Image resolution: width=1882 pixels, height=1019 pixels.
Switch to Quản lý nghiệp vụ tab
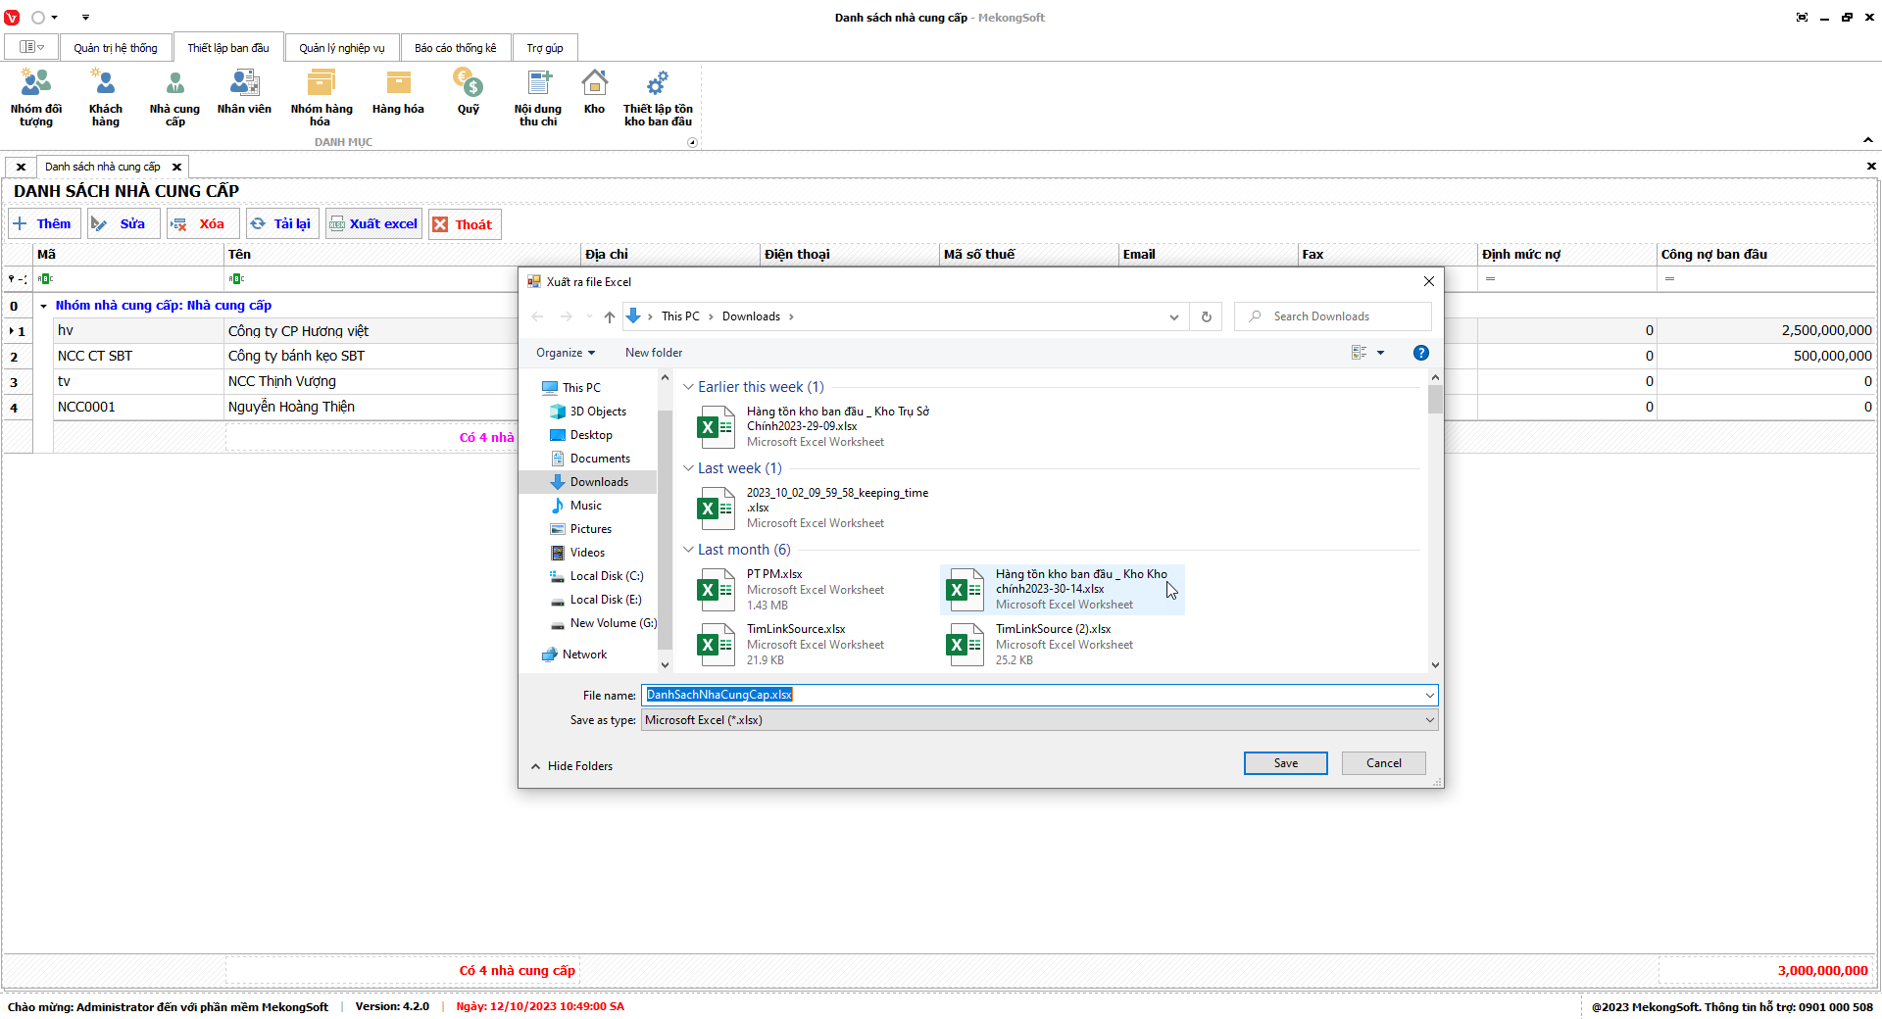(x=341, y=48)
